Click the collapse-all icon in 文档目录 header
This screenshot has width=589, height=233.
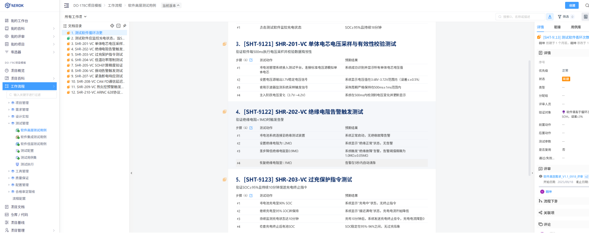118,26
